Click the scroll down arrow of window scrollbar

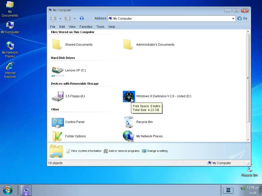click(248, 140)
